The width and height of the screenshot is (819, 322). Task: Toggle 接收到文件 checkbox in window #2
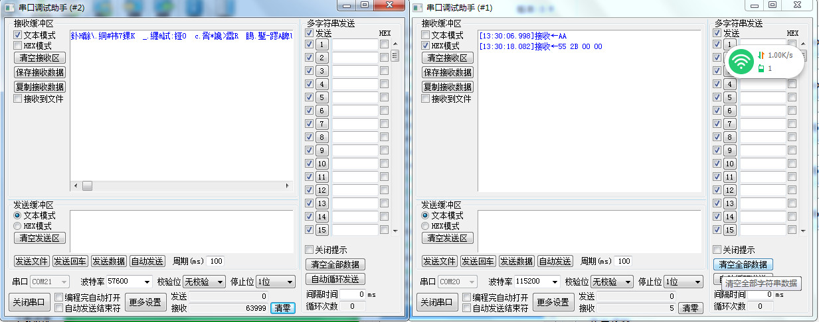click(x=18, y=99)
